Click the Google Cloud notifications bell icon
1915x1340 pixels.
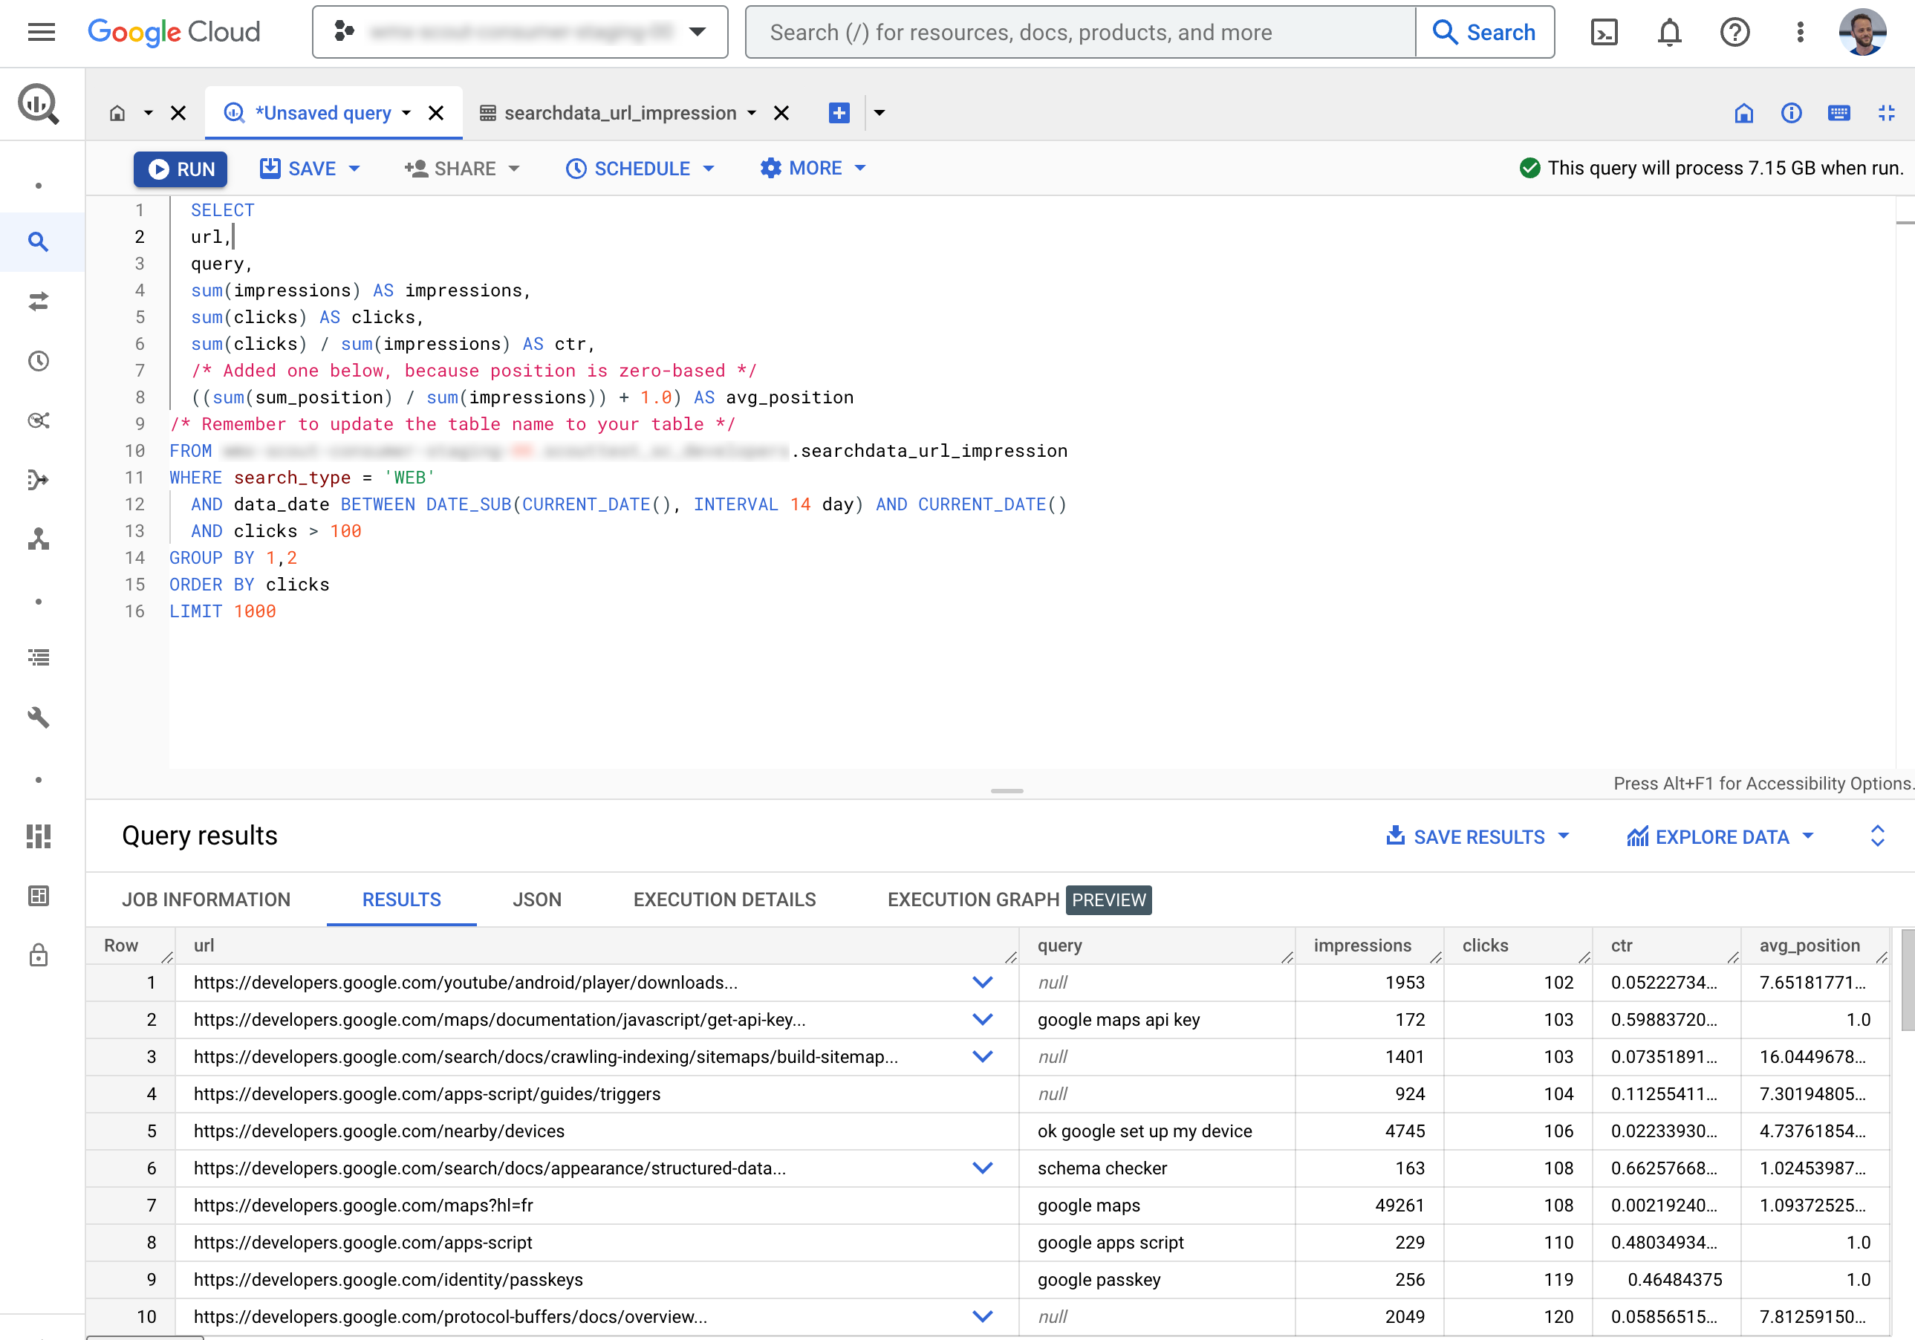coord(1672,32)
